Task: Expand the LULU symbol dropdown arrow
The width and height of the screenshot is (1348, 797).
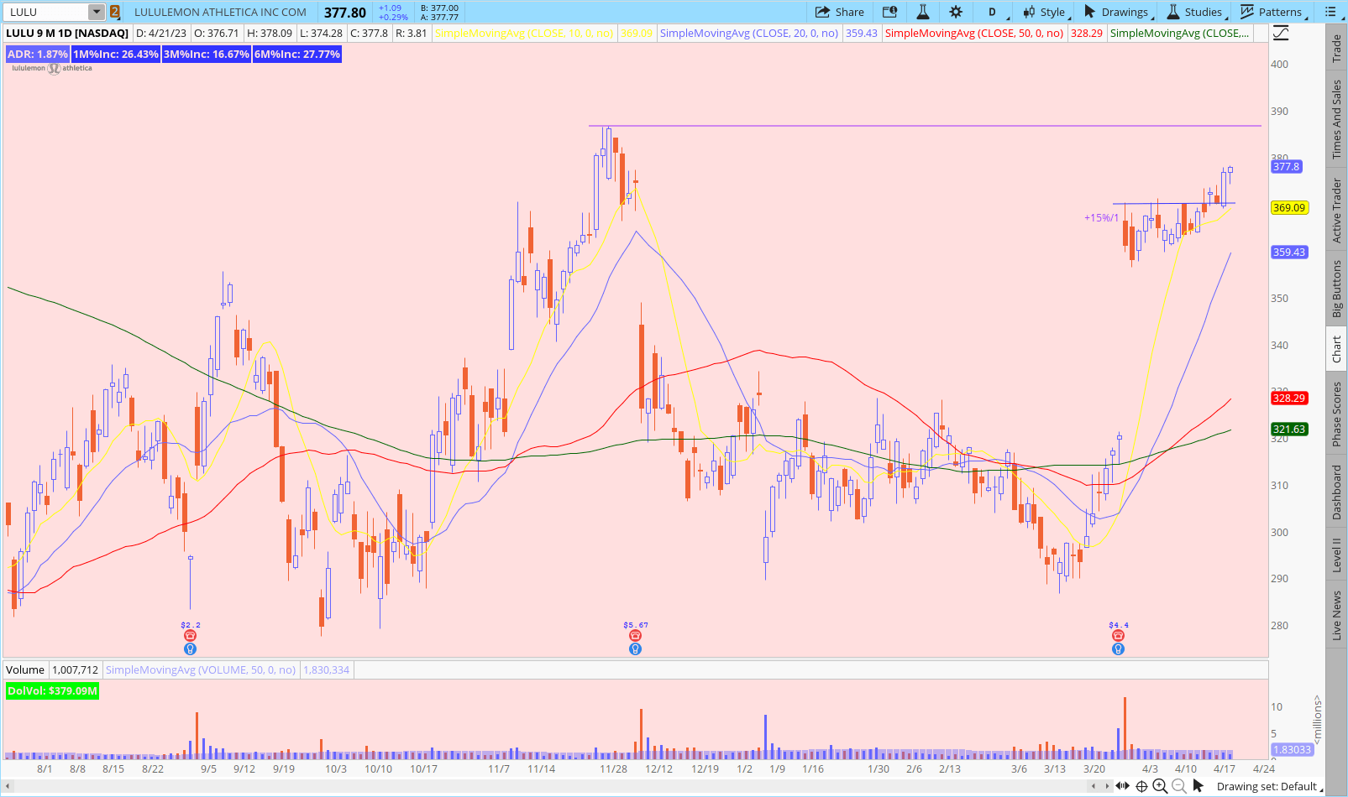Action: 97,12
